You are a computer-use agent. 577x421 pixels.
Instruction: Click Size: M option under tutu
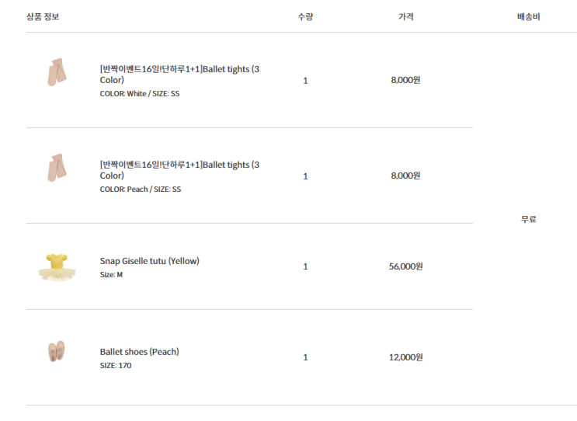[111, 275]
